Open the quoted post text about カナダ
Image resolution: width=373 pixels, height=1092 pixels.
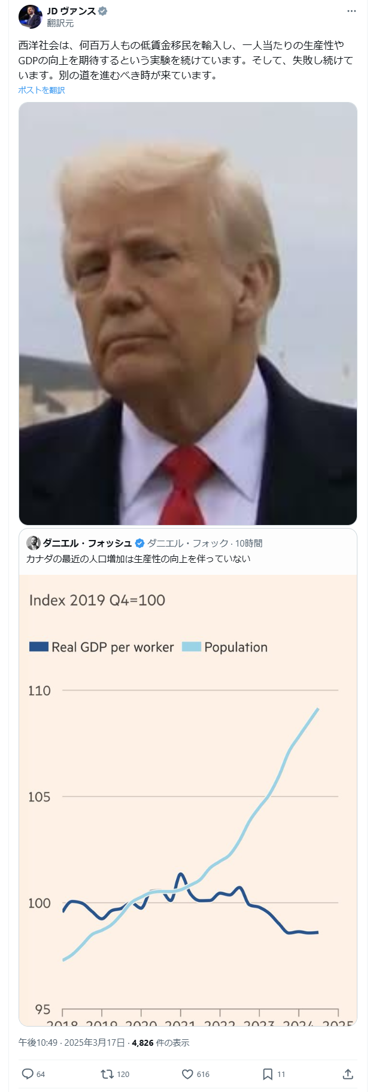pyautogui.click(x=138, y=559)
